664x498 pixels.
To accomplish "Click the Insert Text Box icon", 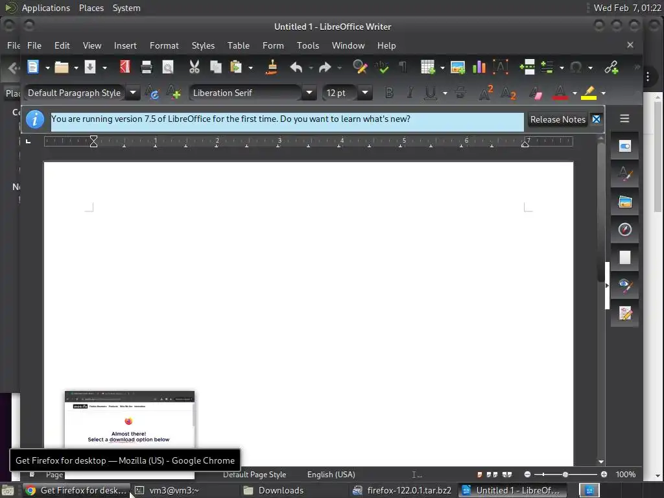I will coord(501,67).
